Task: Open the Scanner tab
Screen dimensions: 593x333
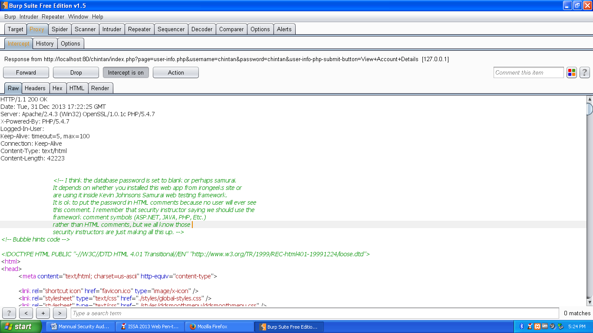Action: click(x=85, y=29)
